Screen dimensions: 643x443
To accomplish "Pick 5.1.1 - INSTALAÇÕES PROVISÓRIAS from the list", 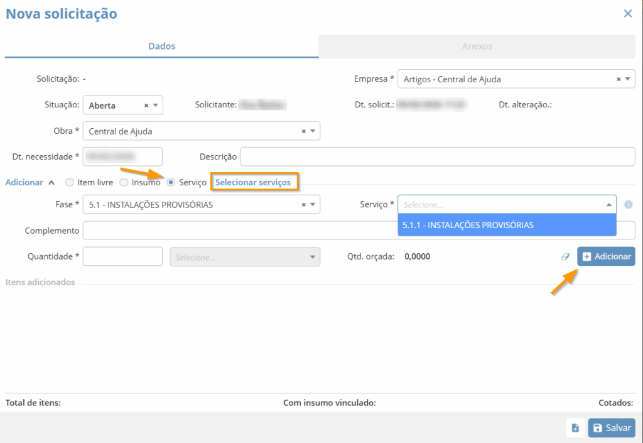I will tap(468, 225).
